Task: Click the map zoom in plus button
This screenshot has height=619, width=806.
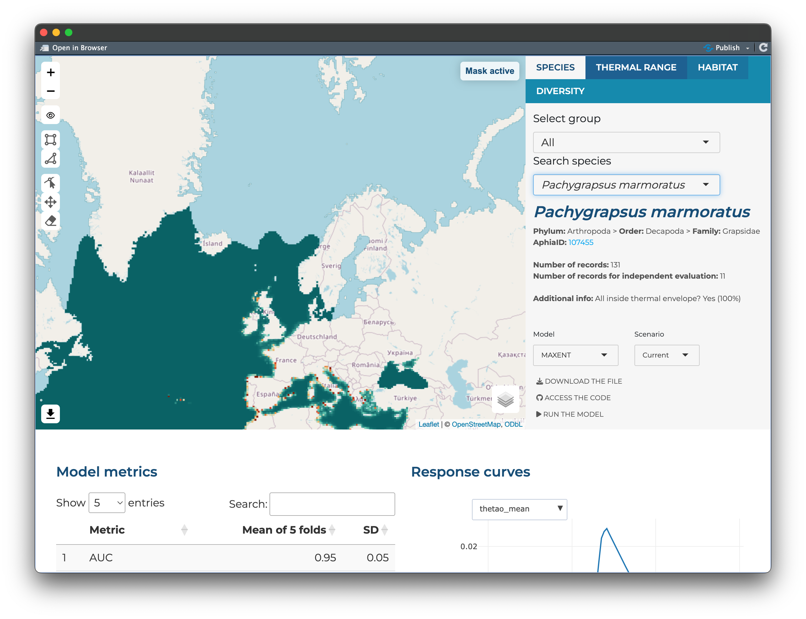Action: [51, 72]
